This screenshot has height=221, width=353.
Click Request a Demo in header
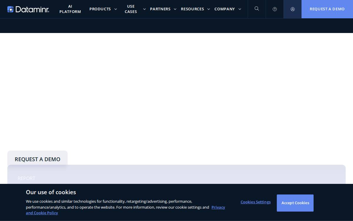click(327, 9)
